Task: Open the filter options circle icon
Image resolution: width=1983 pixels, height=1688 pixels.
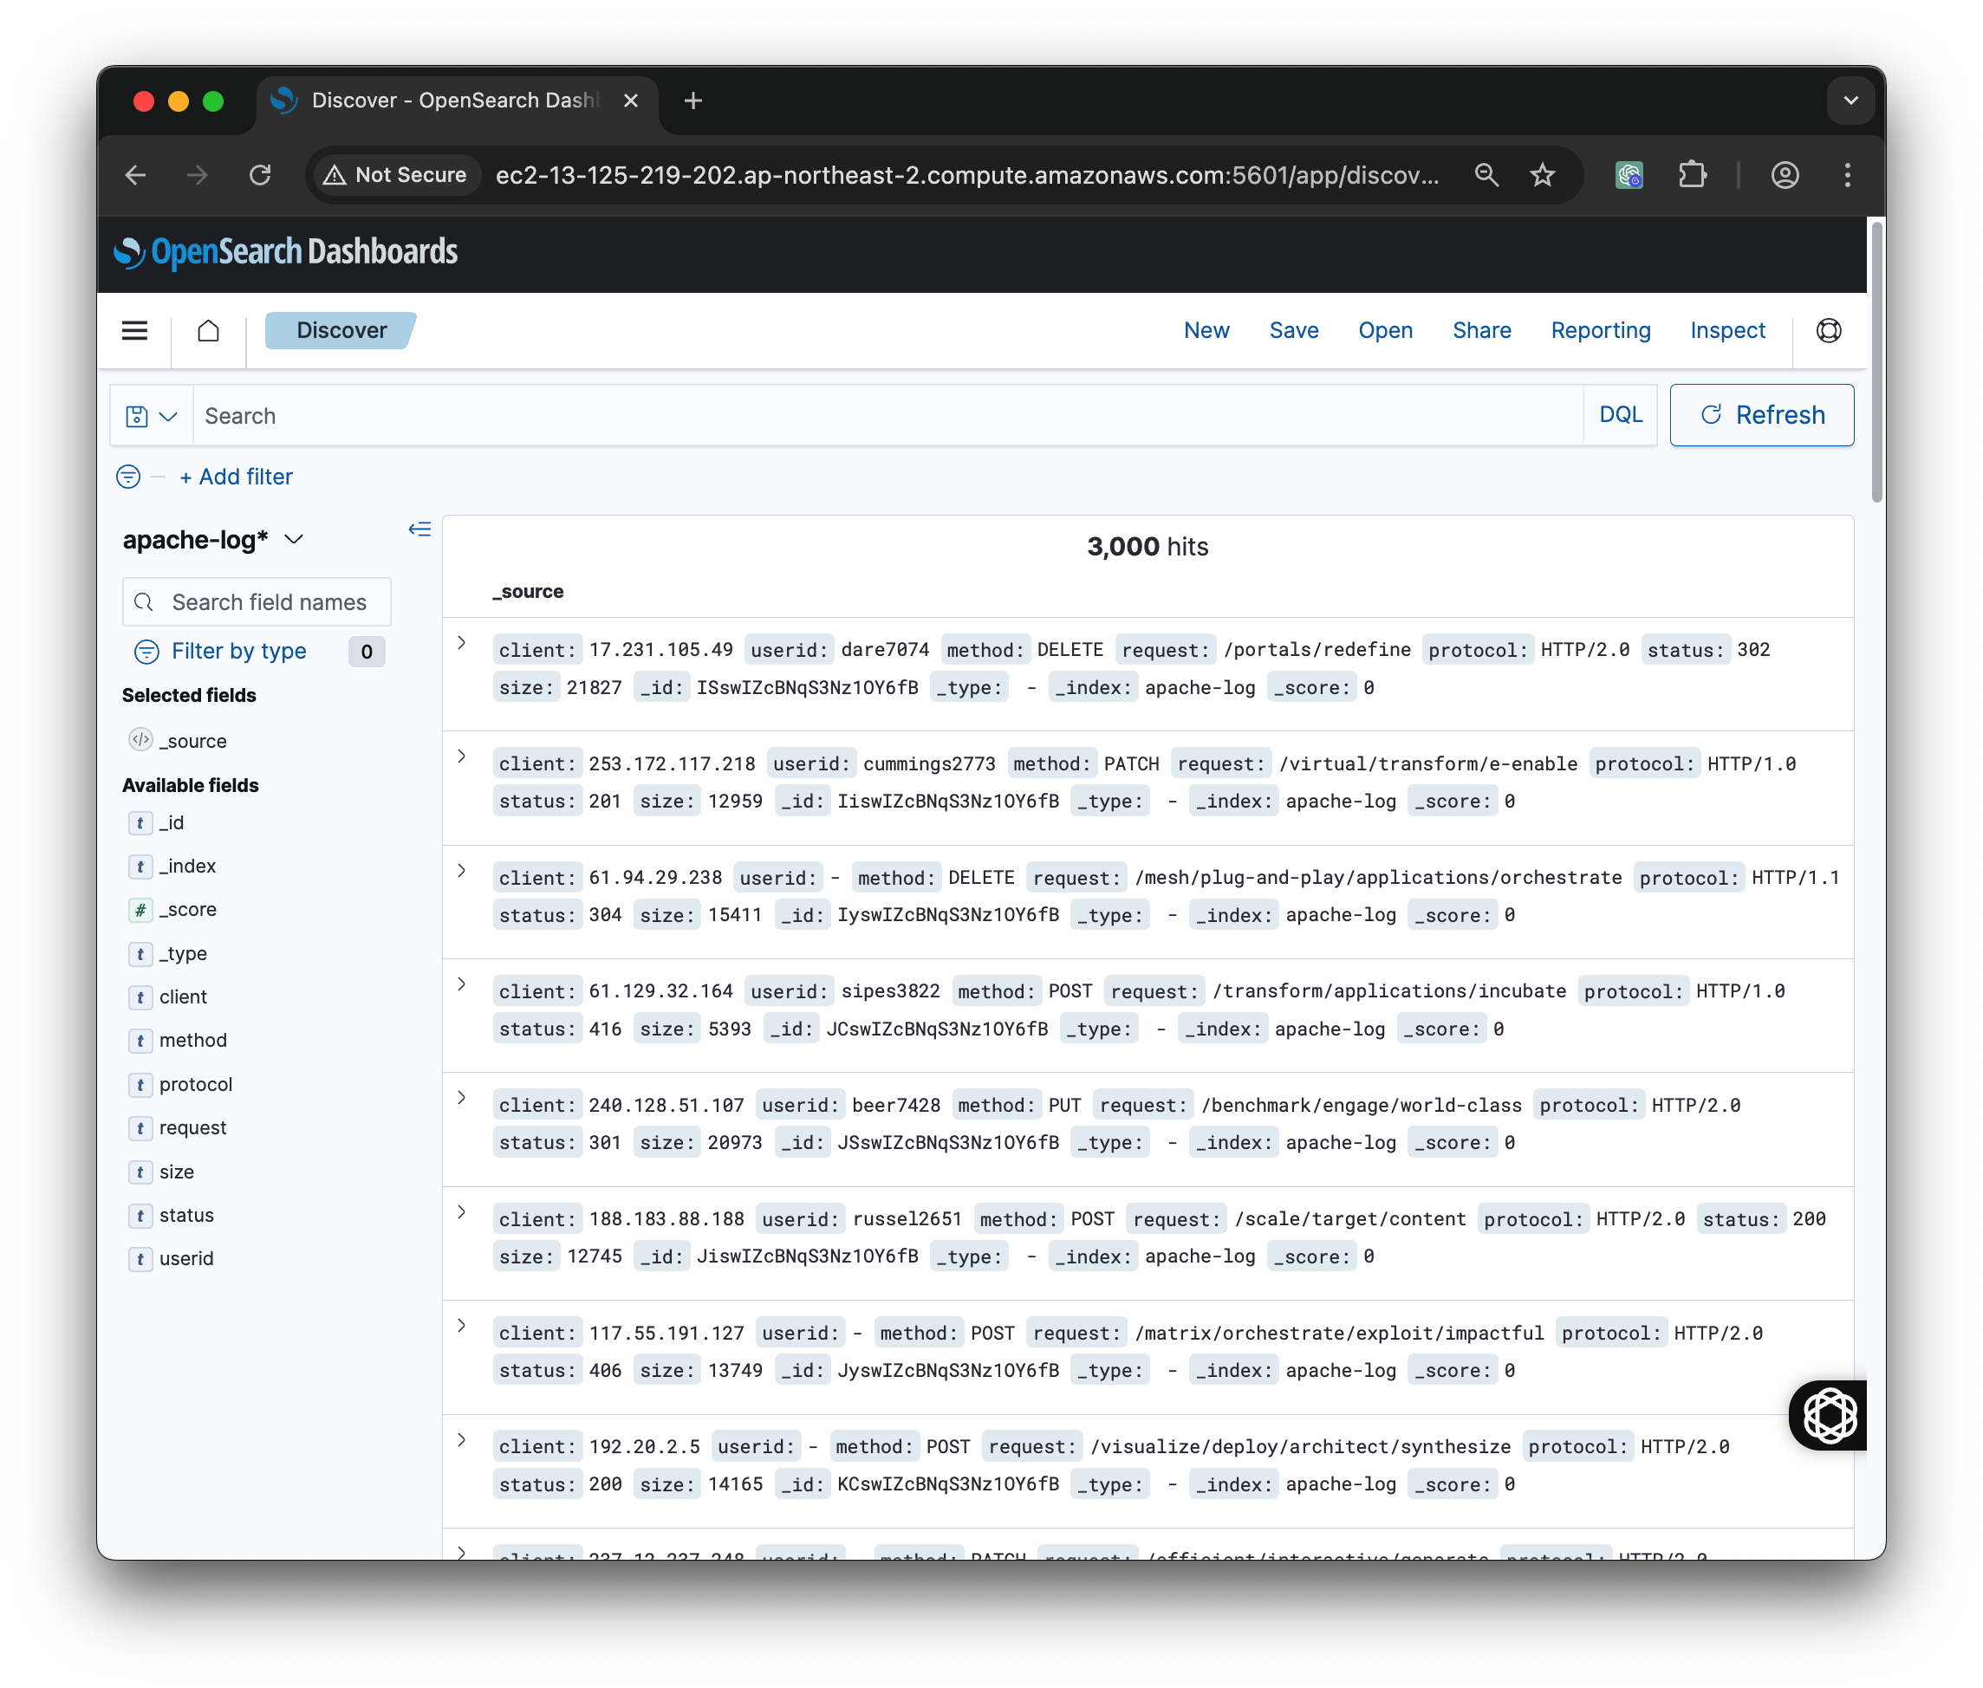Action: coord(128,477)
